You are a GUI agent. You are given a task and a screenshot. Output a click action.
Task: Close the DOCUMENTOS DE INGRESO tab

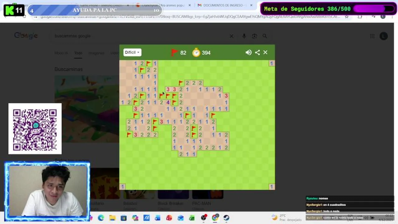click(x=251, y=5)
